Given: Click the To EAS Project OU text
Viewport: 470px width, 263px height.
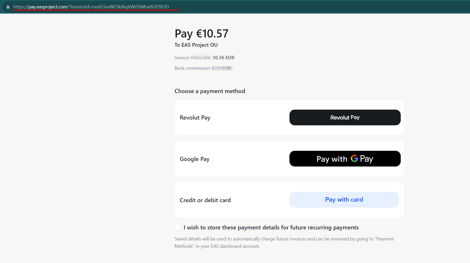Looking at the screenshot, I should (196, 45).
